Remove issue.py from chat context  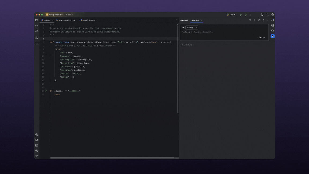196,27
